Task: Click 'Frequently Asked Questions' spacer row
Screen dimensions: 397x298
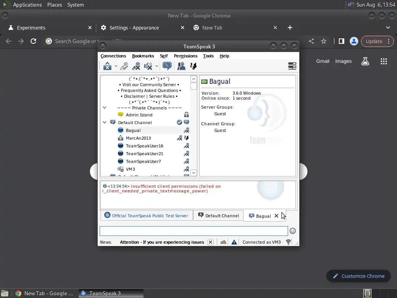Action: click(x=149, y=90)
